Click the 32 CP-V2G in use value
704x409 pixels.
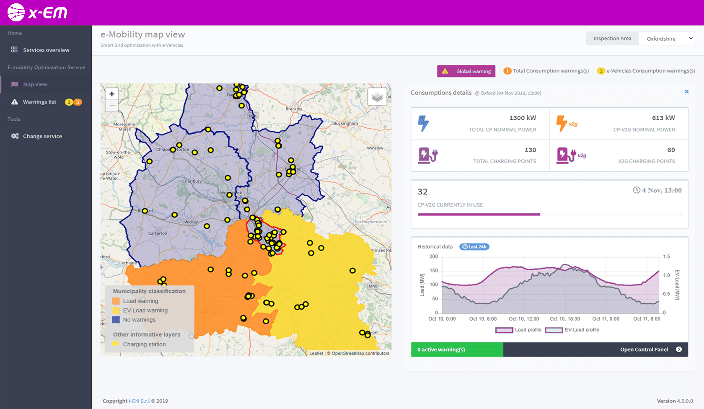[422, 192]
